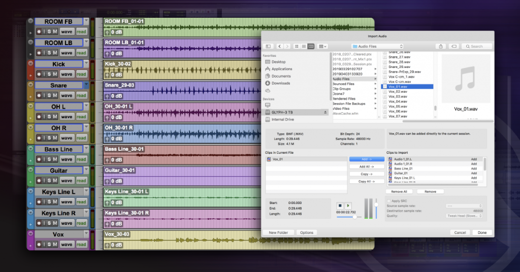Open the playlist selector arrow beside ROOM LB name

pos(86,43)
